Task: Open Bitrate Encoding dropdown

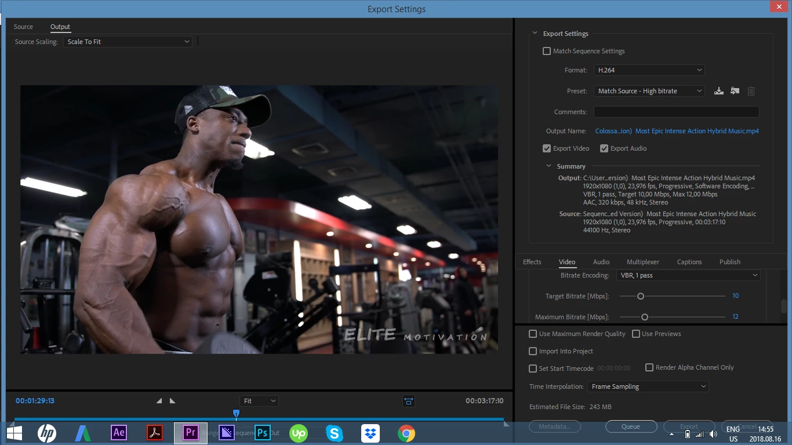Action: point(688,275)
